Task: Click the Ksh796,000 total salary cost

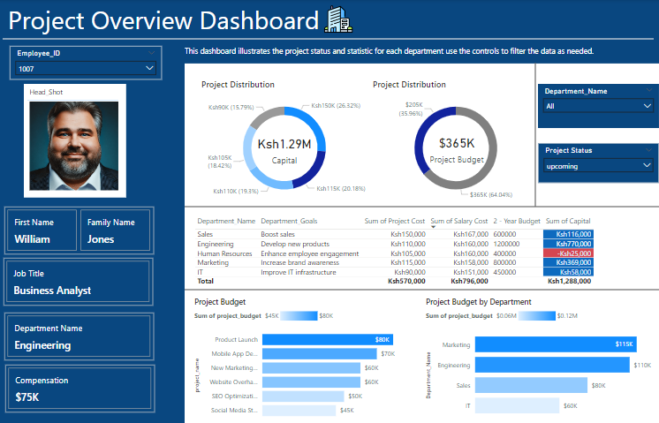Action: pyautogui.click(x=469, y=281)
